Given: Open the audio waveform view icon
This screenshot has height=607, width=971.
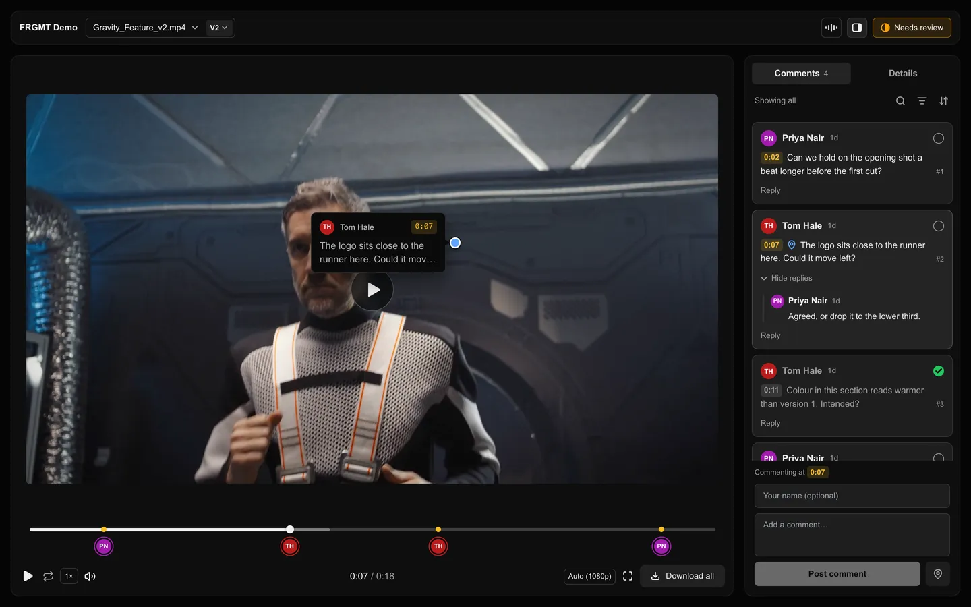Looking at the screenshot, I should (831, 28).
